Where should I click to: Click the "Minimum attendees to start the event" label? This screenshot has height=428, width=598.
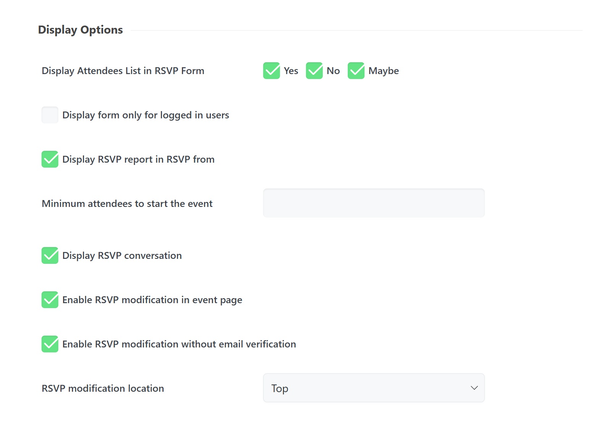[x=127, y=204]
